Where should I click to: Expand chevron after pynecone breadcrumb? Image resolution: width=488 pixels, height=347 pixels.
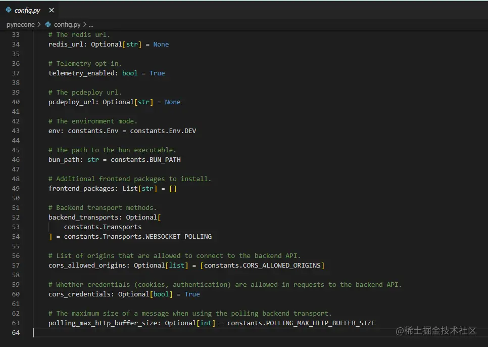pyautogui.click(x=39, y=24)
